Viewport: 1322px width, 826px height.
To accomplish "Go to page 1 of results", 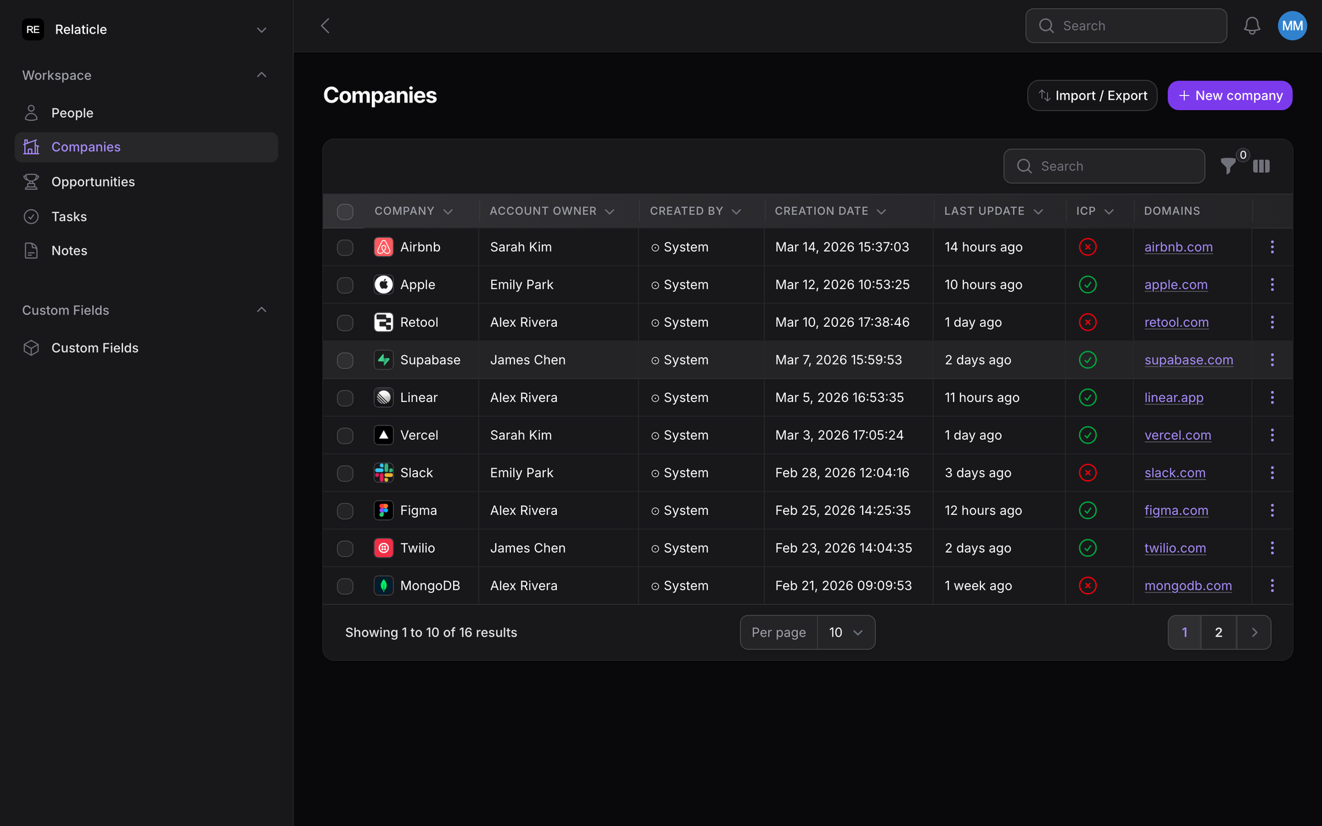I will click(x=1184, y=633).
